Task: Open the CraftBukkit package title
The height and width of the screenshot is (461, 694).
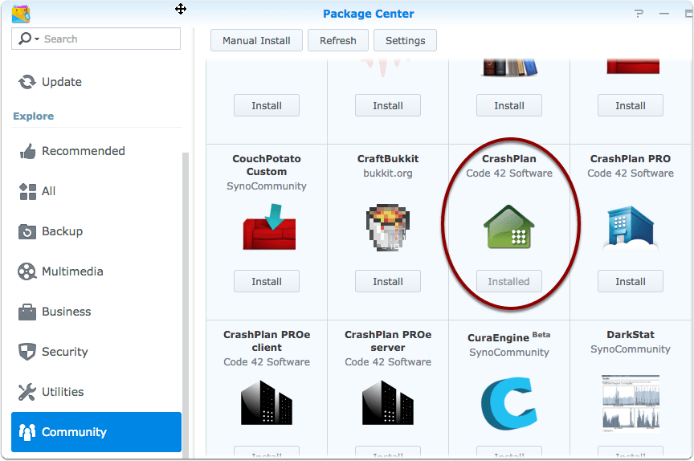Action: tap(388, 158)
